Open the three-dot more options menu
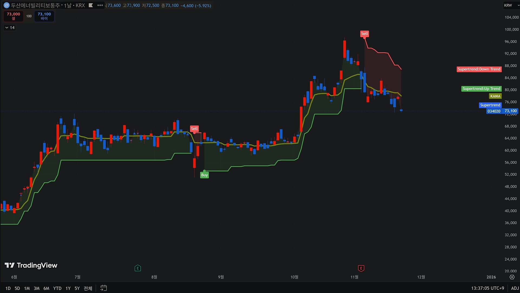 click(100, 5)
